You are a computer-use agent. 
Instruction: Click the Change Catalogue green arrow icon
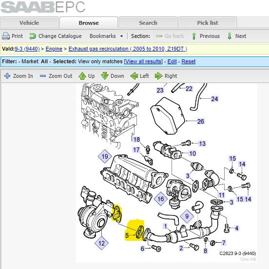(x=33, y=36)
